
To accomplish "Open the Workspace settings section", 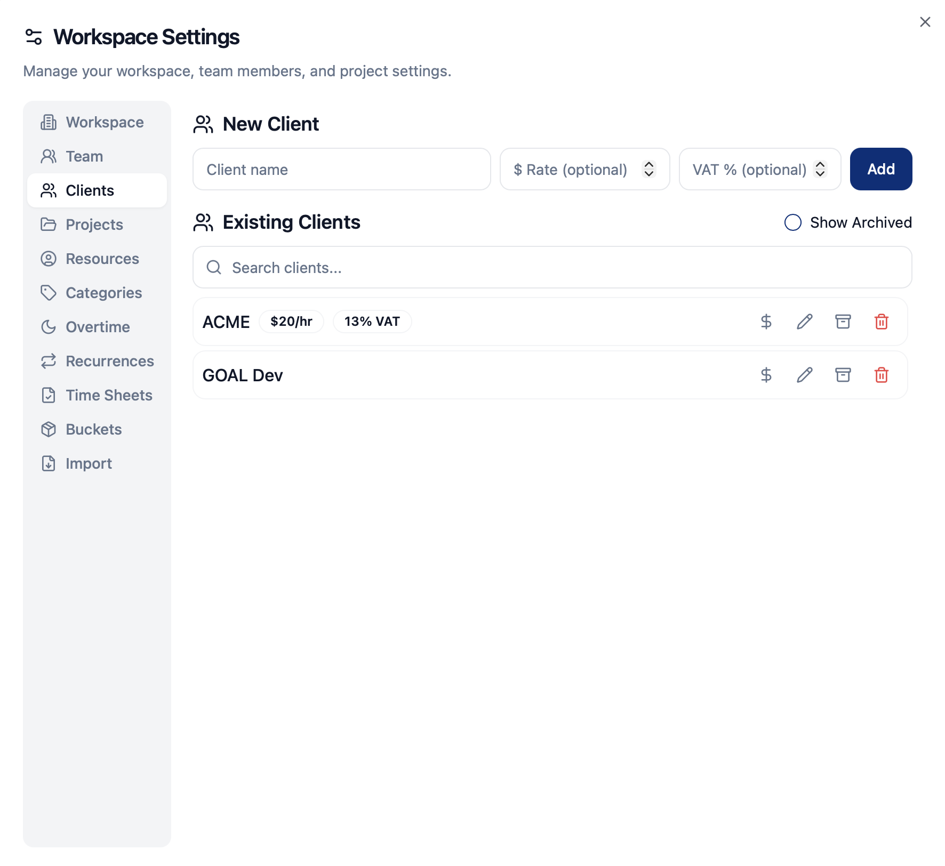I will tap(97, 122).
